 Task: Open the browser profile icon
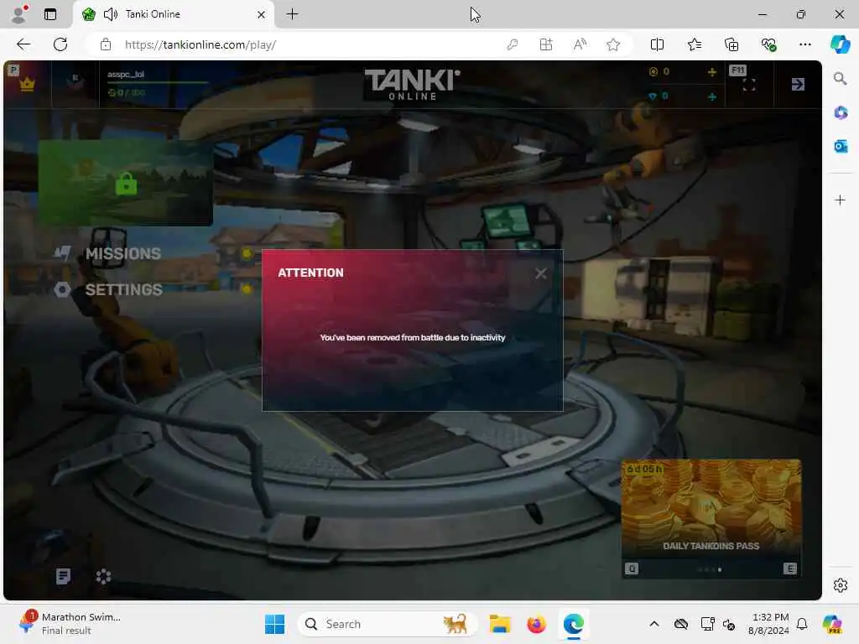pyautogui.click(x=20, y=14)
